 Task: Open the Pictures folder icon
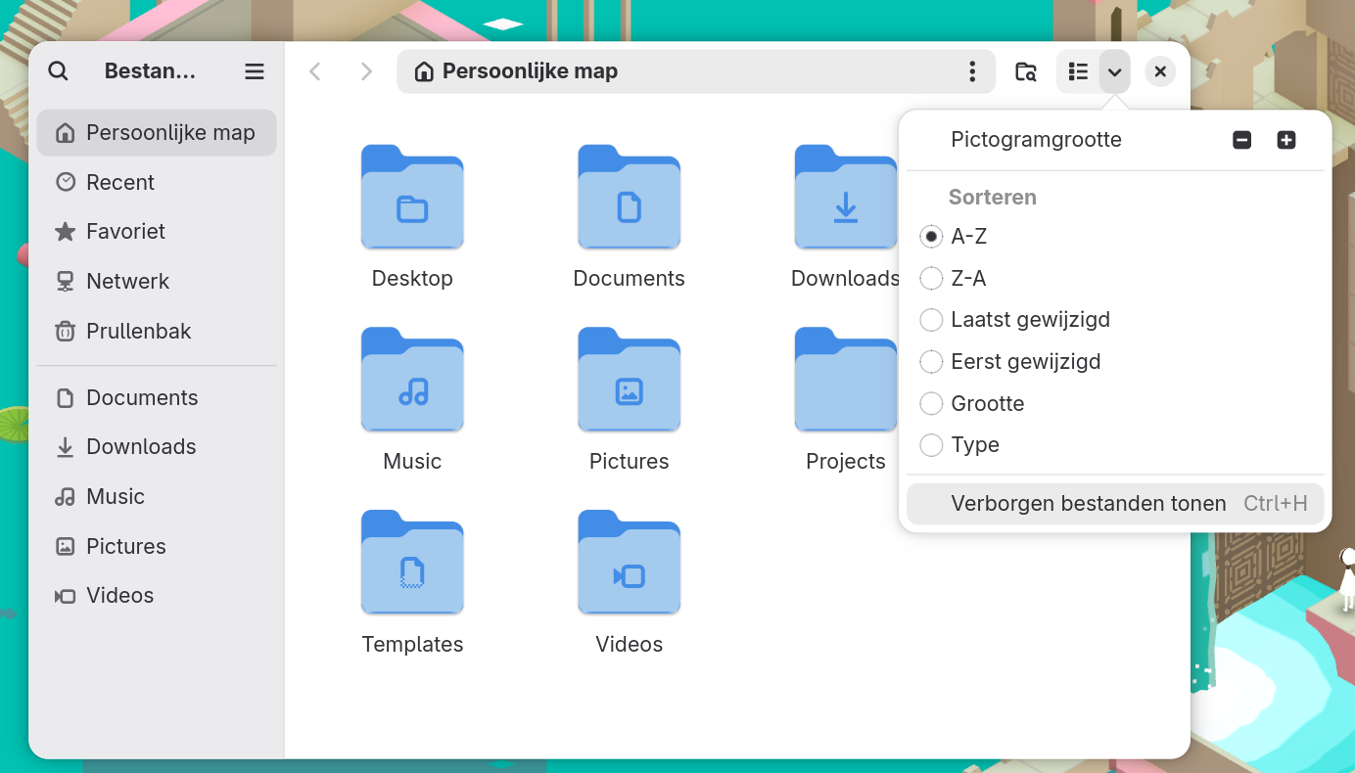coord(629,382)
